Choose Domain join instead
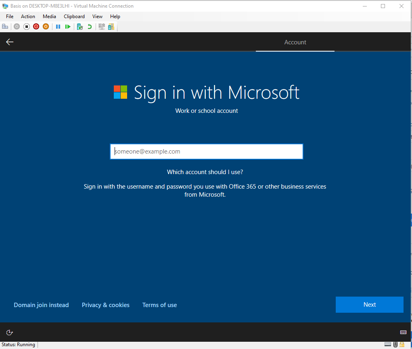The width and height of the screenshot is (412, 349). pos(41,305)
